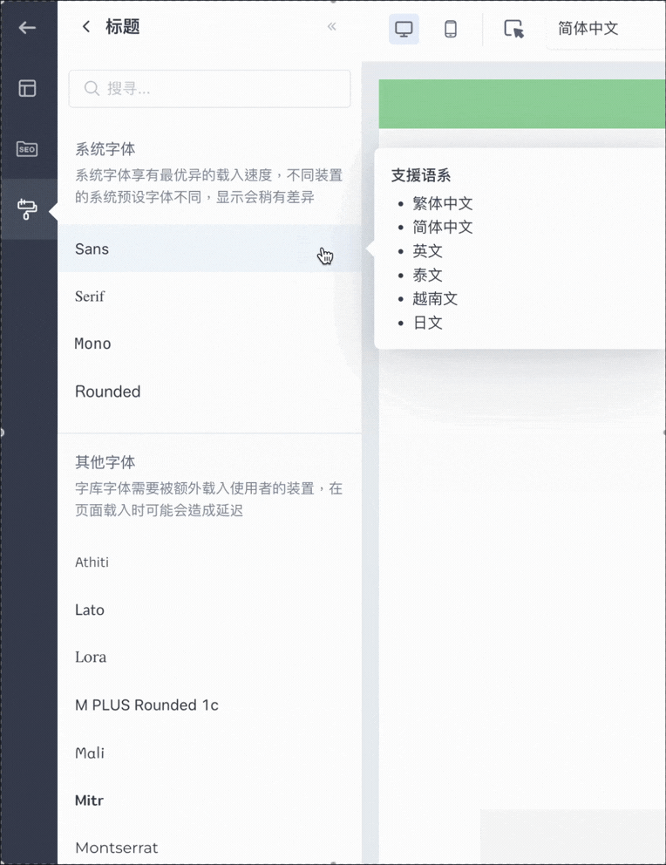Open the layout panel icon in sidebar

[x=27, y=88]
